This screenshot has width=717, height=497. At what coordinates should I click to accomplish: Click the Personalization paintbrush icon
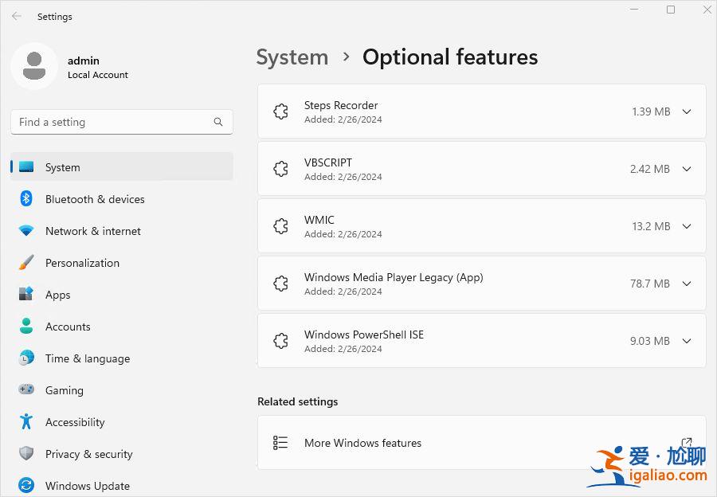(x=26, y=263)
